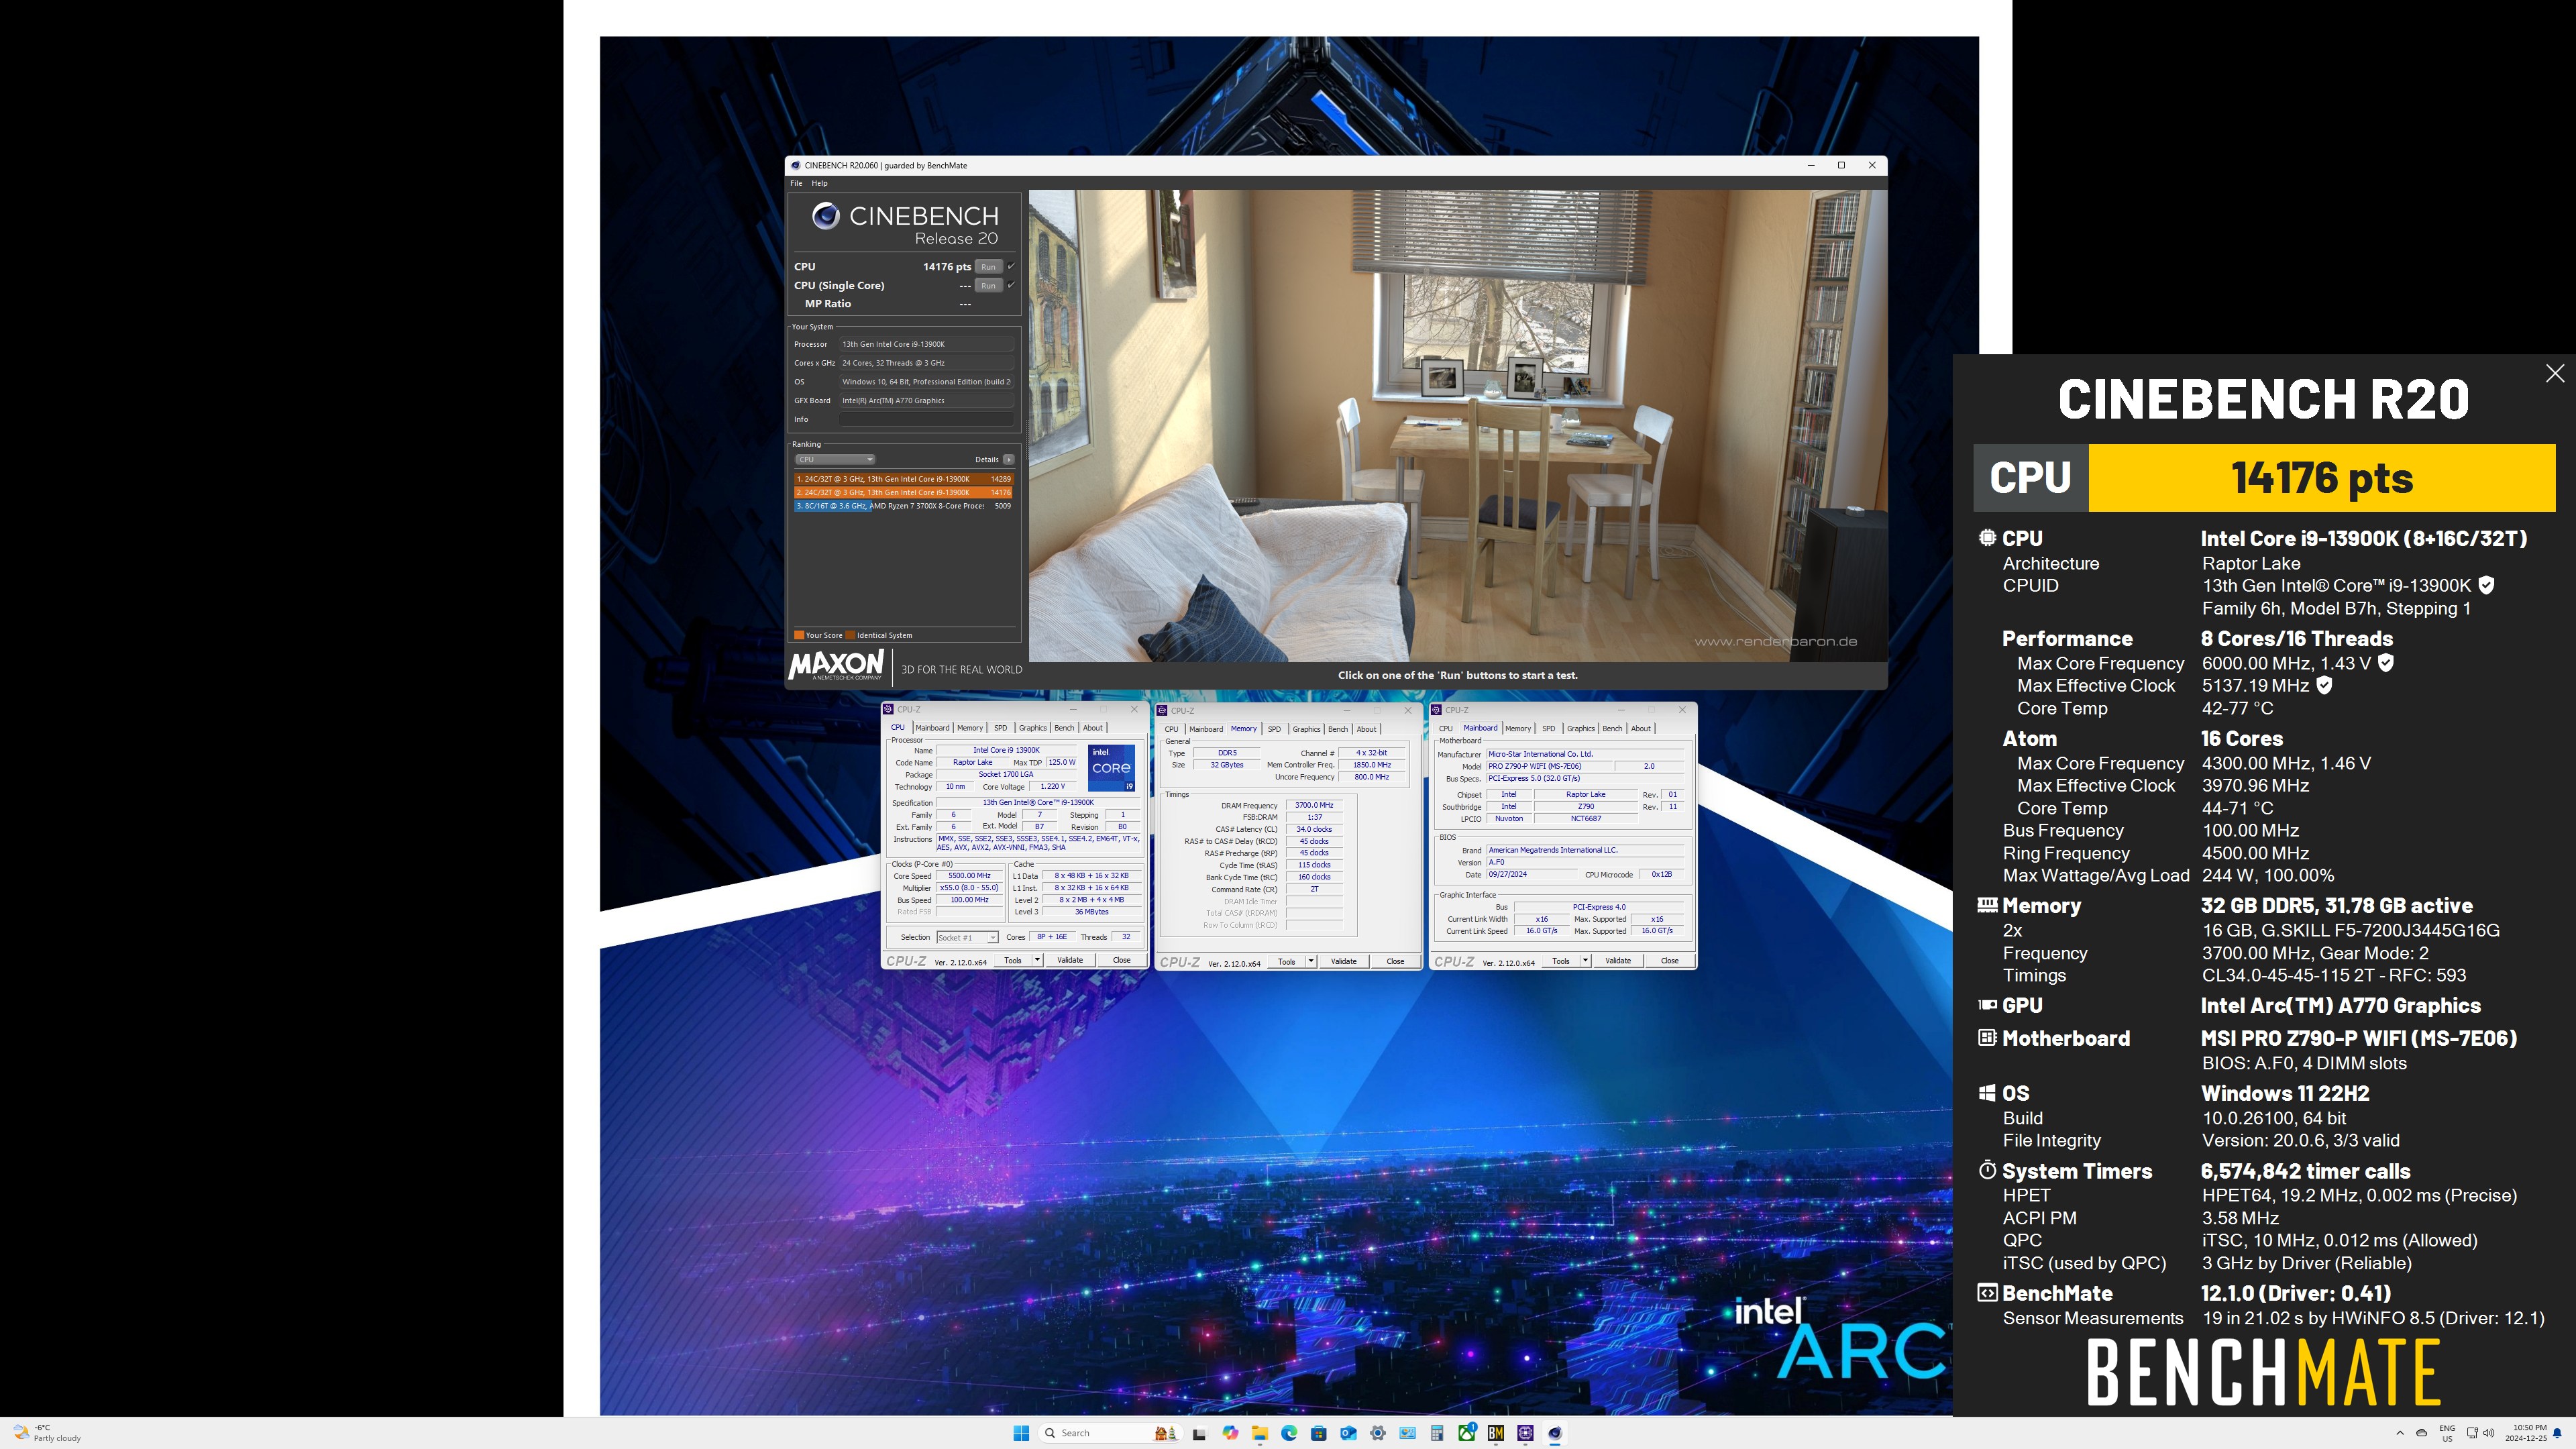Expand ranking Details arrow in Cinebench

pyautogui.click(x=1008, y=459)
